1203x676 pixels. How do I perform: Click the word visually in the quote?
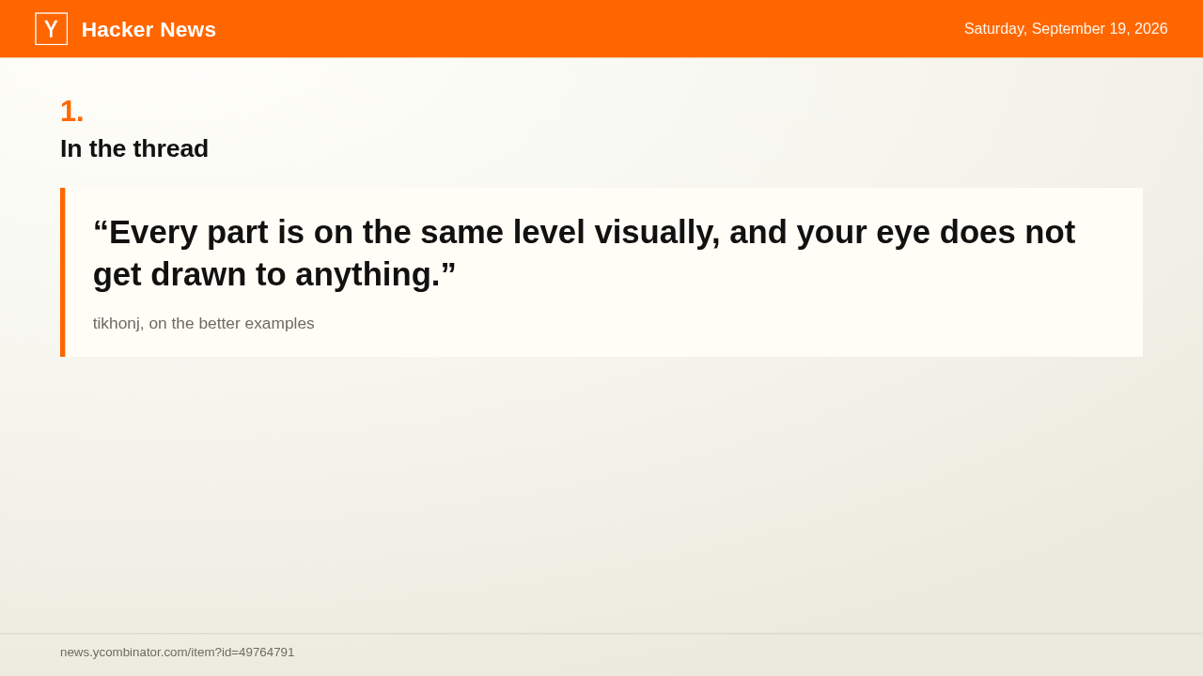(x=657, y=232)
